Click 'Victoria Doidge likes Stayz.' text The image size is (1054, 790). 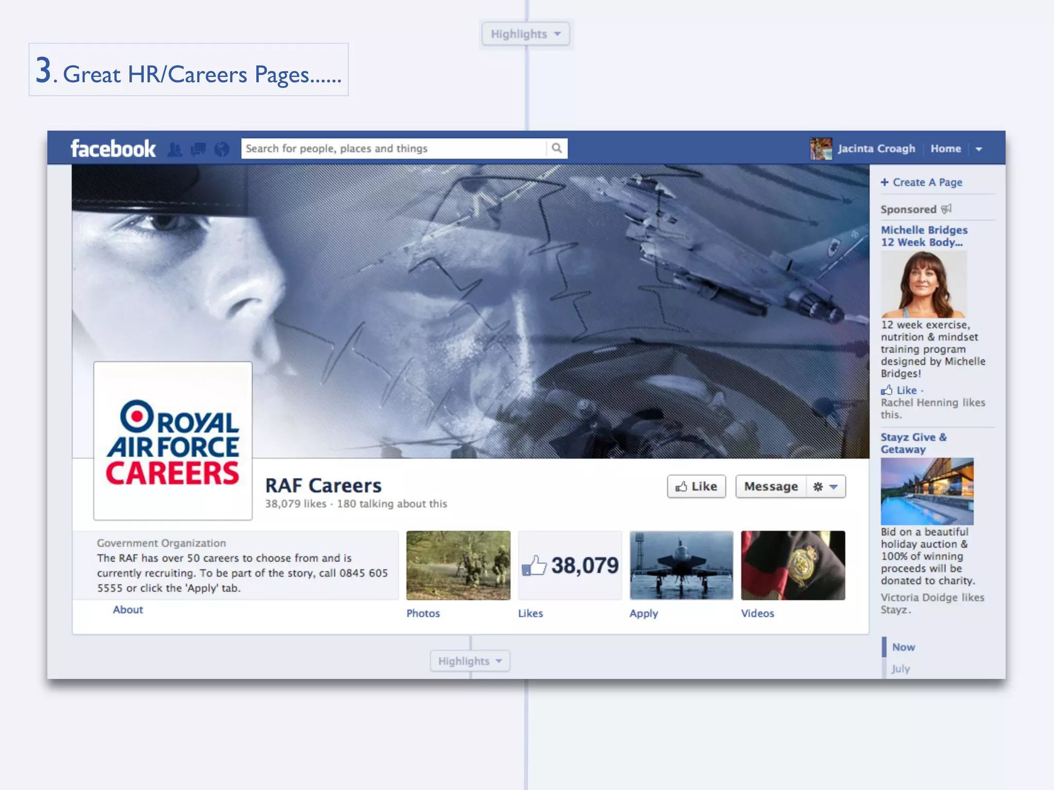click(x=932, y=603)
